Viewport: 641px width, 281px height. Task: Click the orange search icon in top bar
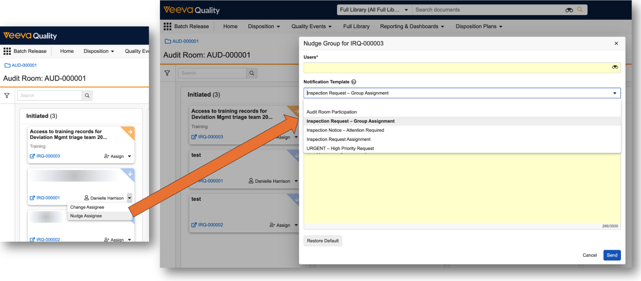tap(580, 10)
